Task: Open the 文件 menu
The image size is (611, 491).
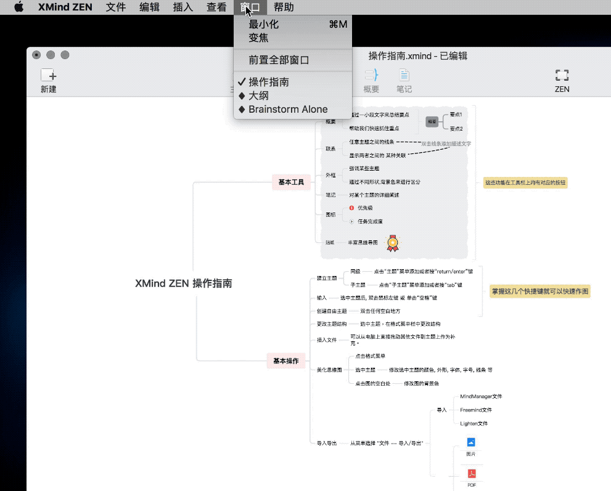Action: tap(116, 7)
